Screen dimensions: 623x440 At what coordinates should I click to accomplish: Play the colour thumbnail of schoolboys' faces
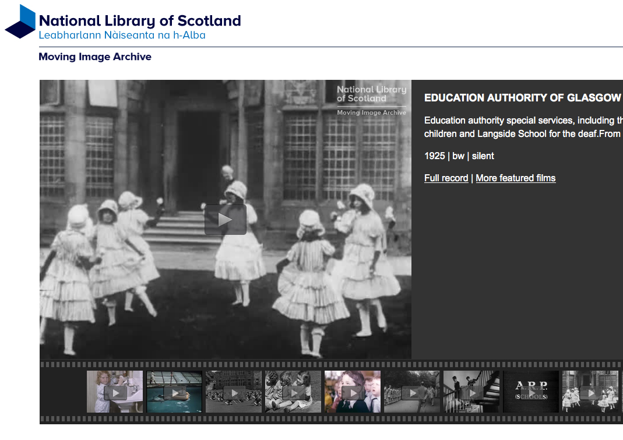point(353,392)
